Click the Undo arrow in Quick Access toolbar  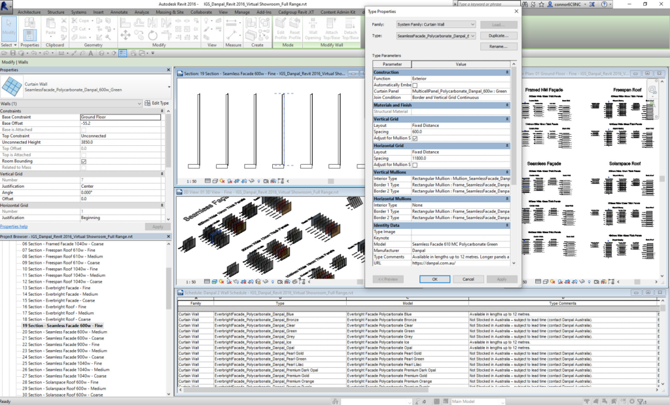[x=33, y=54]
